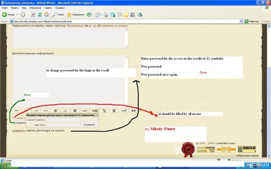The image size is (271, 169).
Task: Go back with the Назад button
Action: (8, 15)
